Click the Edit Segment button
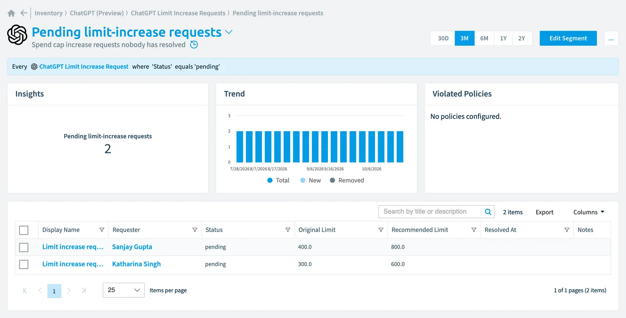The height and width of the screenshot is (318, 626). click(568, 38)
